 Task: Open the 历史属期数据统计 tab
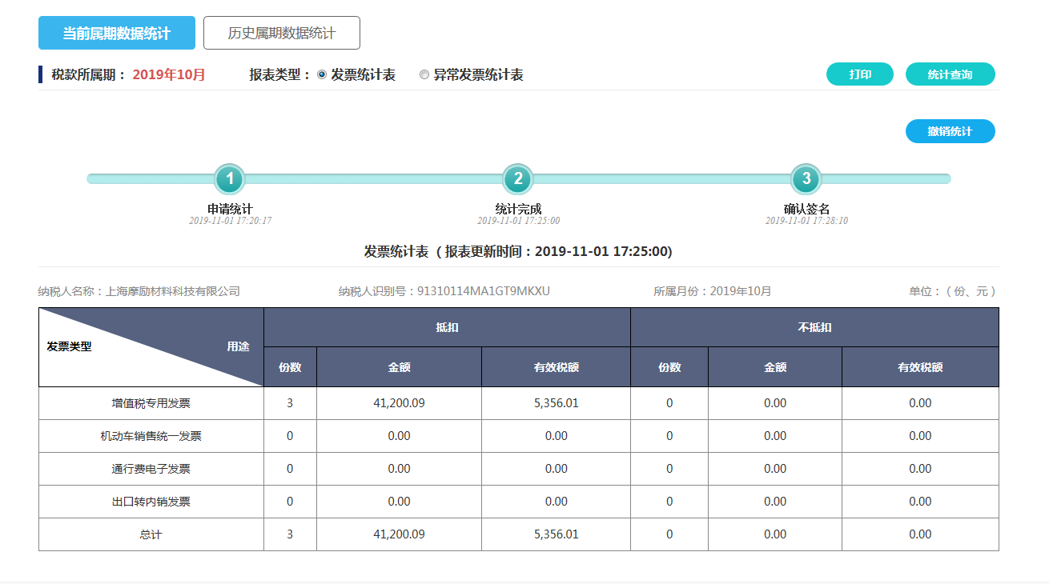pyautogui.click(x=282, y=33)
